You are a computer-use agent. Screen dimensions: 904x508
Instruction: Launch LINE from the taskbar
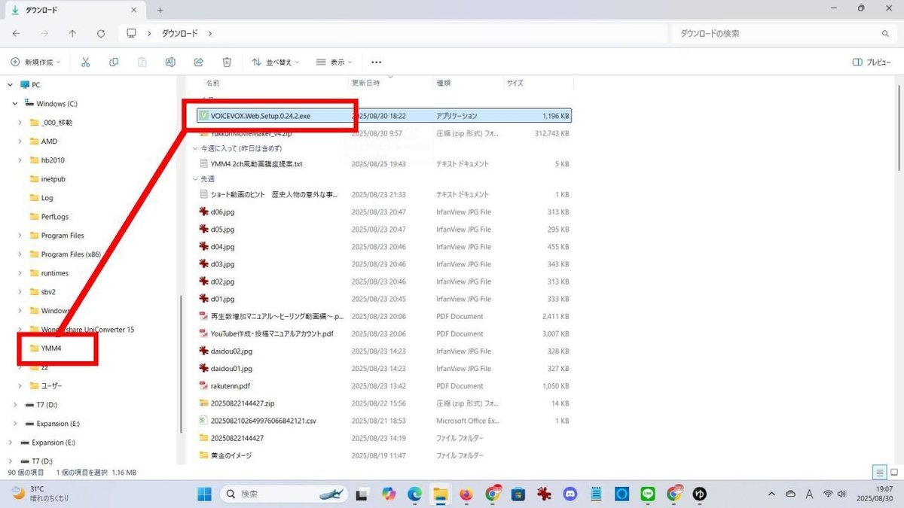[x=647, y=494]
